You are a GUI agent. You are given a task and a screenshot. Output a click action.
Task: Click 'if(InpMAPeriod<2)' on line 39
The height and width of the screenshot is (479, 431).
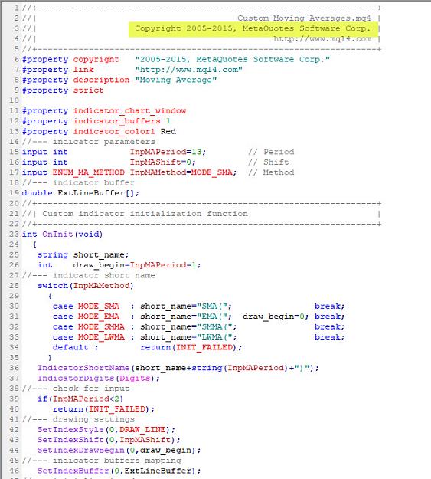coord(80,399)
